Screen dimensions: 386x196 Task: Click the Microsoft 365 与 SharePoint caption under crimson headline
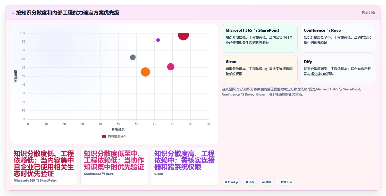click(35, 181)
